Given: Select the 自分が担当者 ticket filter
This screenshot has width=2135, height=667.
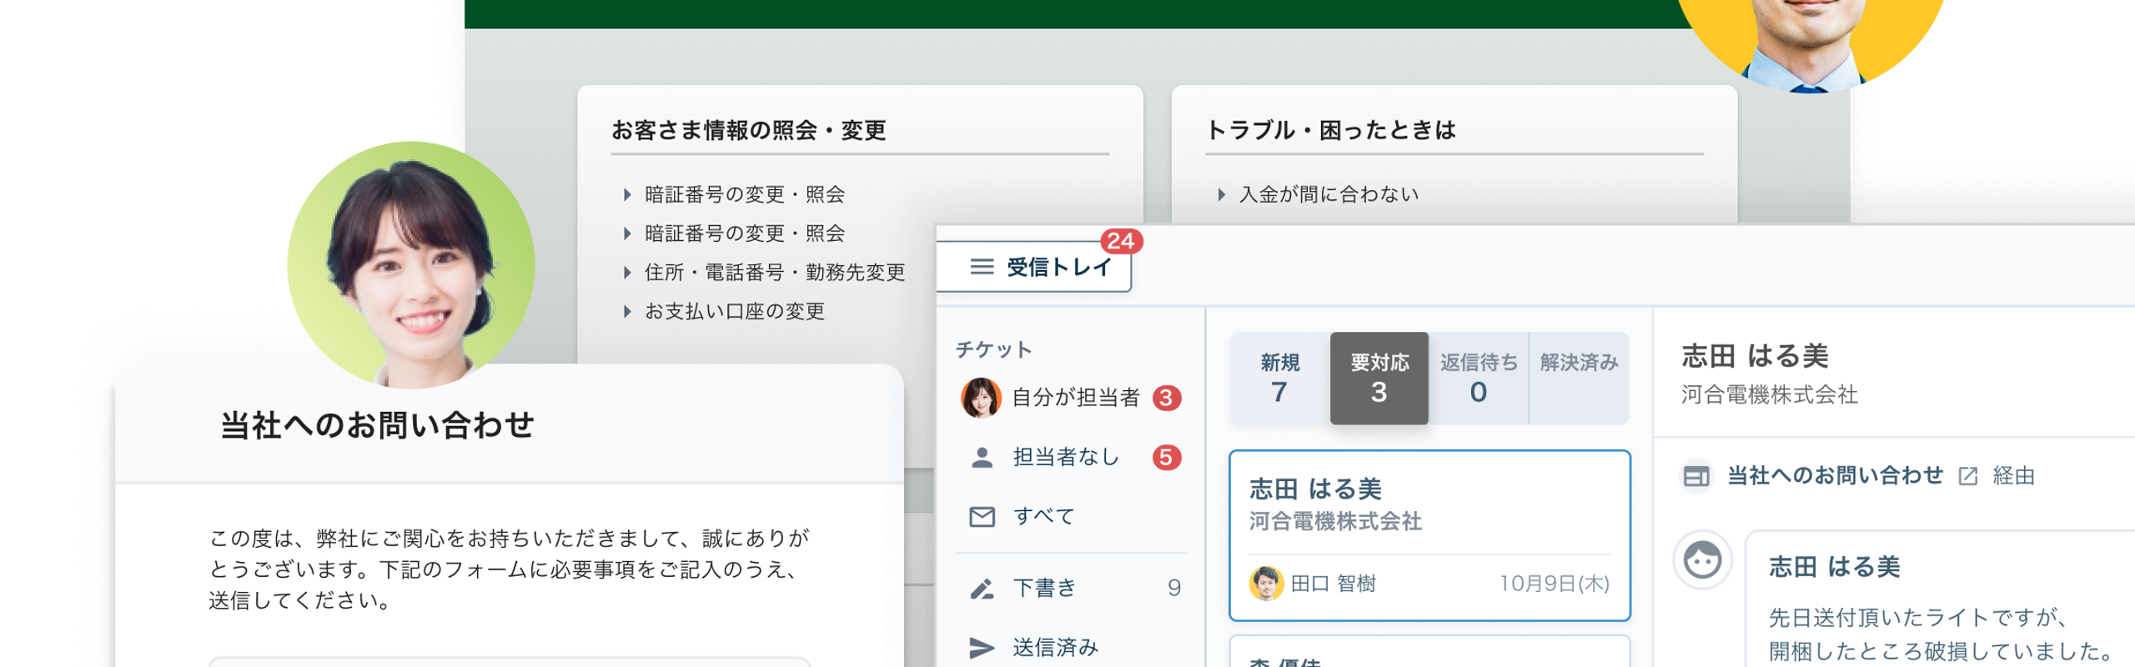Looking at the screenshot, I should coord(1076,398).
